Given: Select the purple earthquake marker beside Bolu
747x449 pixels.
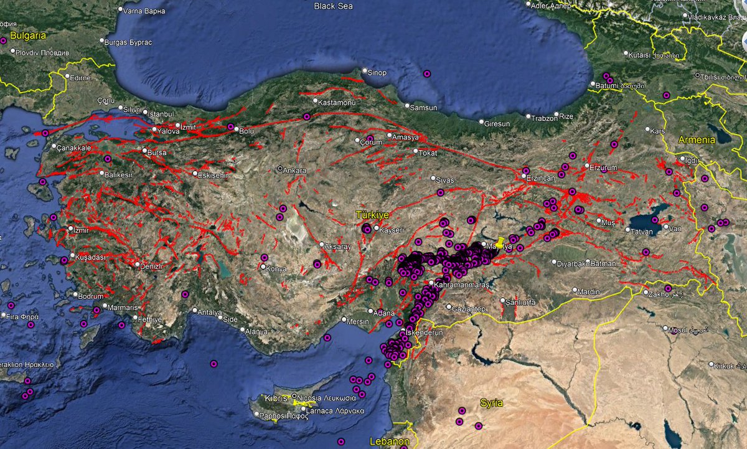Looking at the screenshot, I should 231,127.
